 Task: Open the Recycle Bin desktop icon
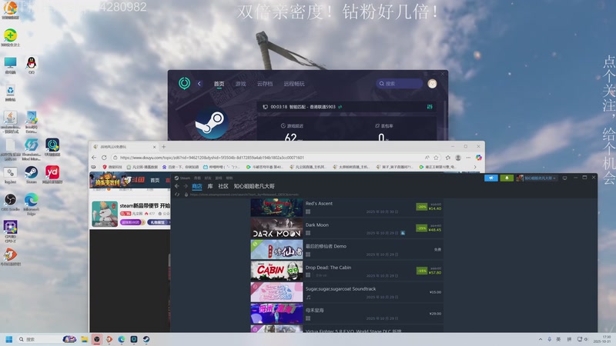tap(10, 92)
